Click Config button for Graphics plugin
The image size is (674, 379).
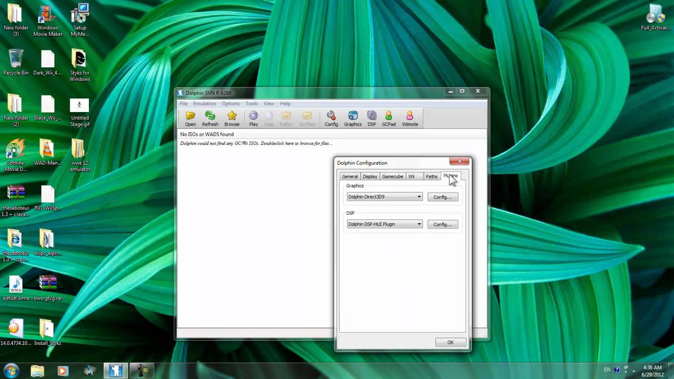point(442,197)
